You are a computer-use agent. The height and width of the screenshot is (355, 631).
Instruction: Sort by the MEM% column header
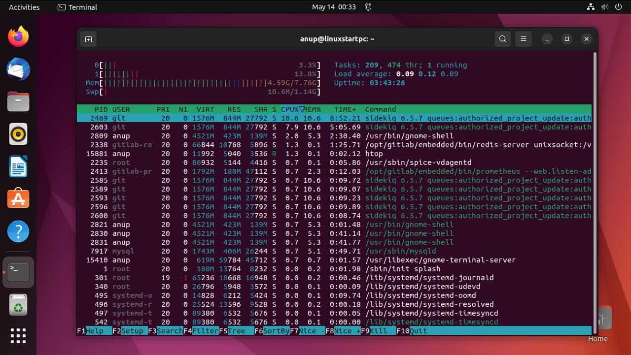coord(312,109)
